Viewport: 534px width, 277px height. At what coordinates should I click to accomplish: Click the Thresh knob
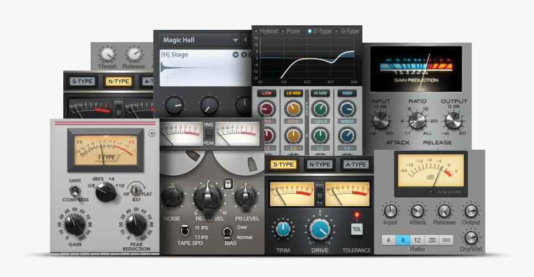point(107,55)
